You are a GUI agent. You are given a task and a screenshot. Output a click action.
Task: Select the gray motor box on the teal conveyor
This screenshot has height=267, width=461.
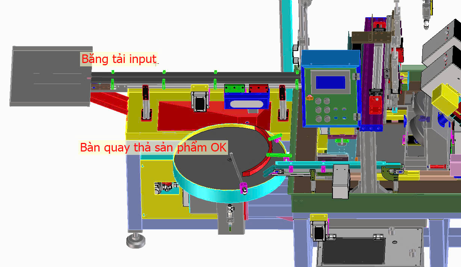[341, 181]
